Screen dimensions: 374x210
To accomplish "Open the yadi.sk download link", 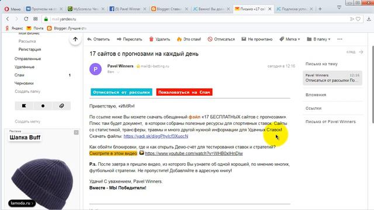I will tap(156, 136).
